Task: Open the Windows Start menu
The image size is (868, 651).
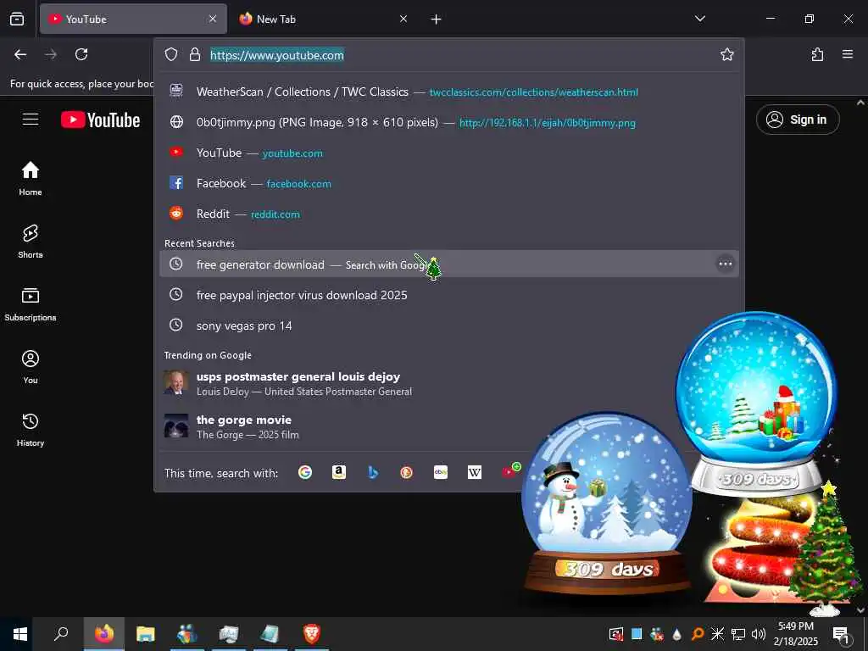Action: point(20,634)
